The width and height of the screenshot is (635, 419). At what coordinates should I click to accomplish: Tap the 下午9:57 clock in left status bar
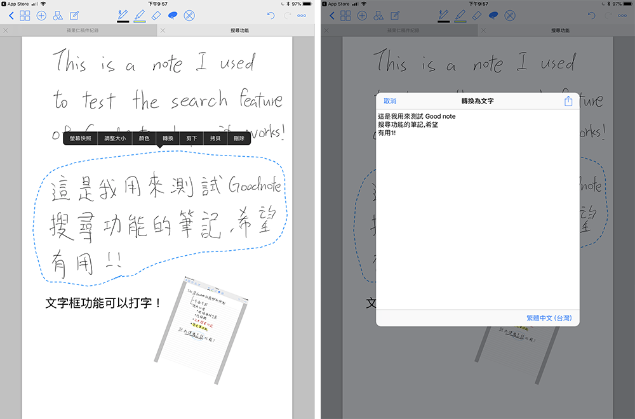point(158,4)
